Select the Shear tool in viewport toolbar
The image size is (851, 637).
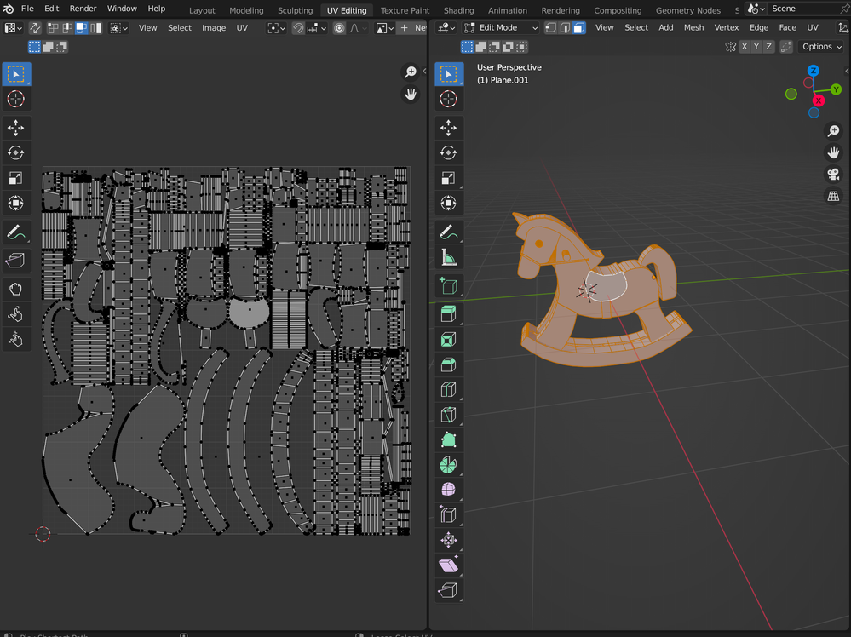tap(448, 565)
